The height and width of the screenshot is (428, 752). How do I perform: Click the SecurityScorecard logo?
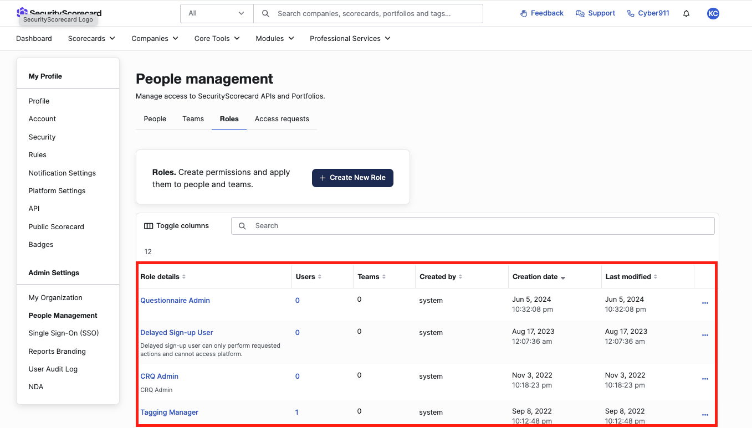coord(59,12)
